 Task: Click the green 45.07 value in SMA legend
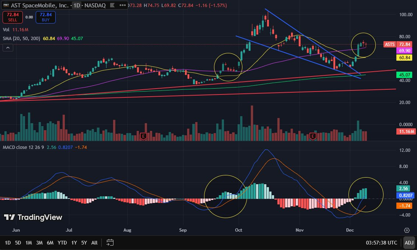coord(77,39)
